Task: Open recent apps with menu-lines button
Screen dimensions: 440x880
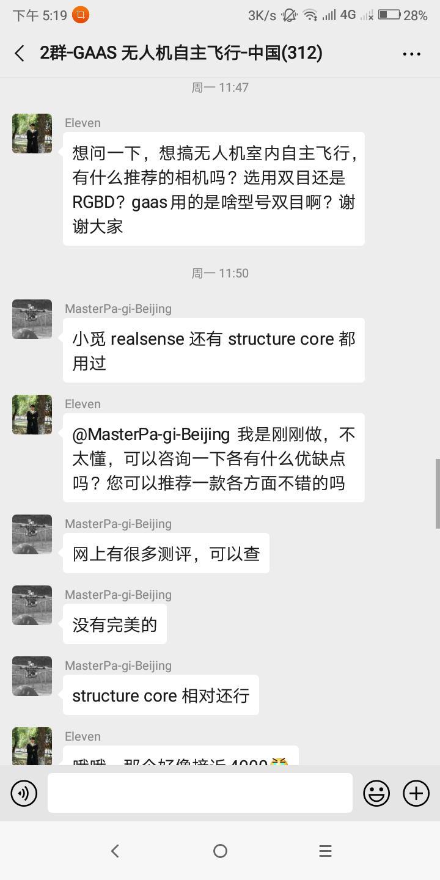Action: point(325,851)
